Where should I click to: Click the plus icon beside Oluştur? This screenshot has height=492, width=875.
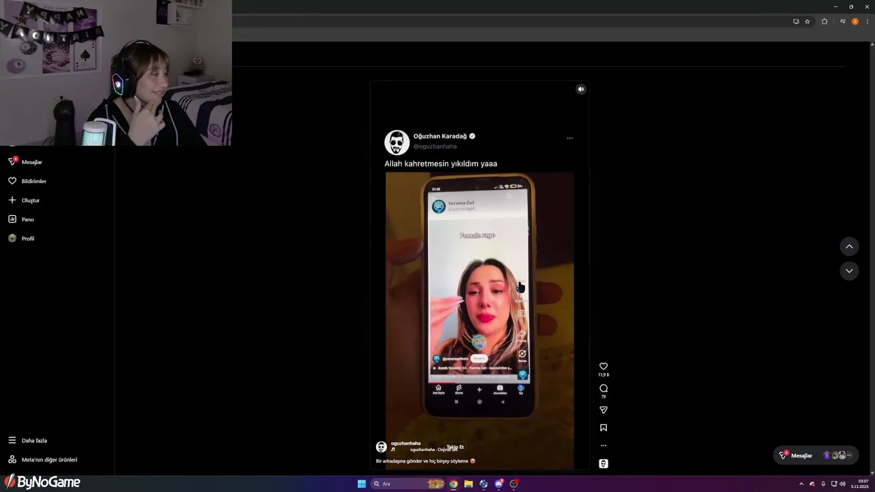point(12,200)
